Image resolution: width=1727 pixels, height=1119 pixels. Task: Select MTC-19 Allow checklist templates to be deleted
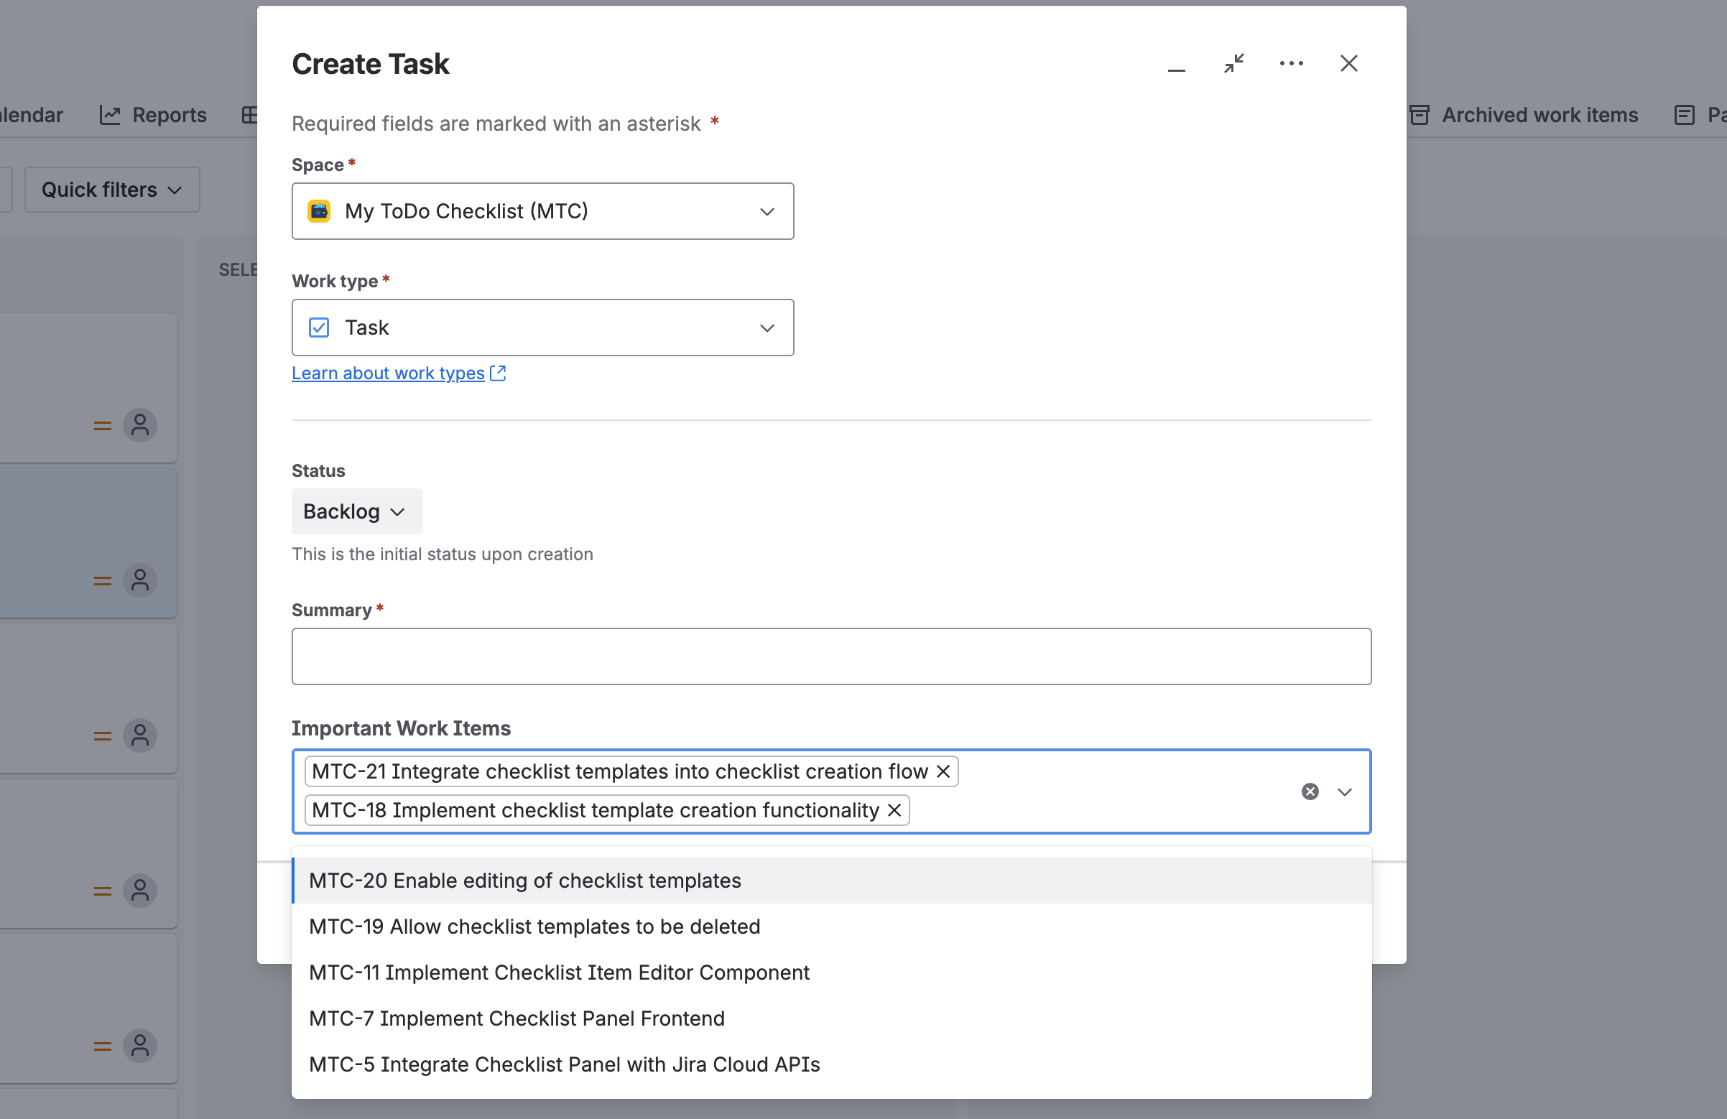534,927
